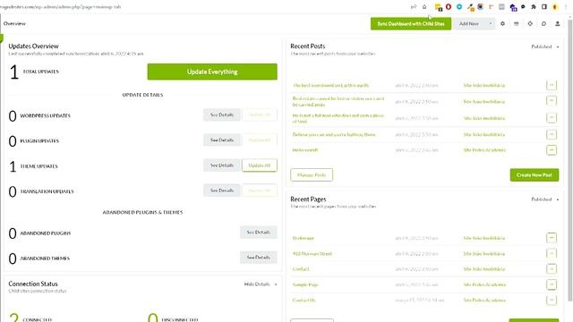Open actions menu for Brokerage page

click(552, 238)
